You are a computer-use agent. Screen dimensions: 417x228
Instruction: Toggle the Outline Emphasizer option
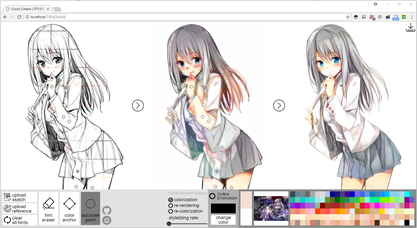pos(212,196)
